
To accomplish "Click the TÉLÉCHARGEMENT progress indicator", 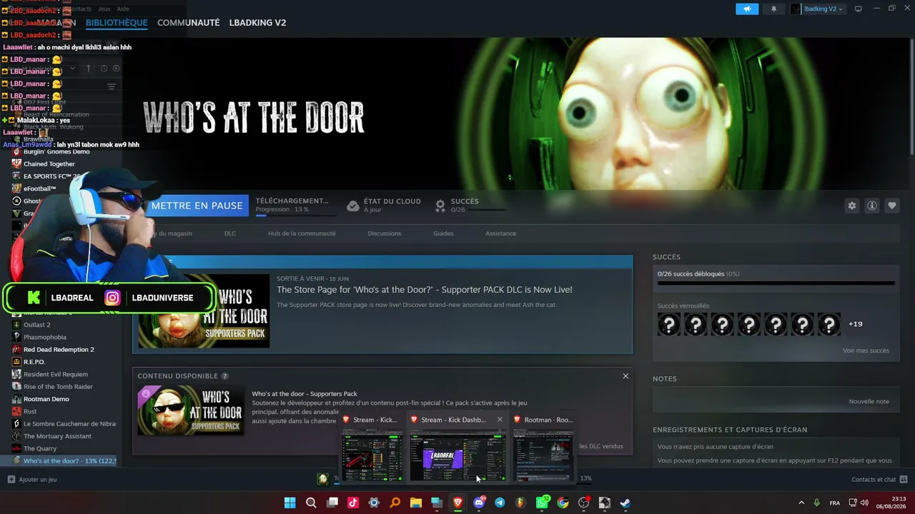I will pyautogui.click(x=295, y=206).
